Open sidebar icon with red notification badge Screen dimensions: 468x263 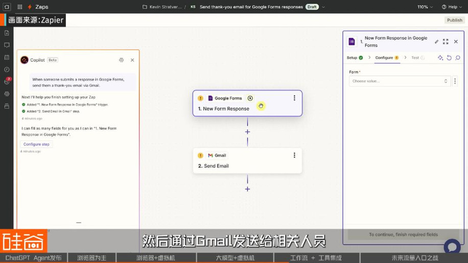[x=7, y=82]
